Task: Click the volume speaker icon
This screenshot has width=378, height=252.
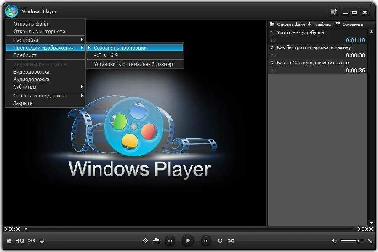Action: (334, 241)
